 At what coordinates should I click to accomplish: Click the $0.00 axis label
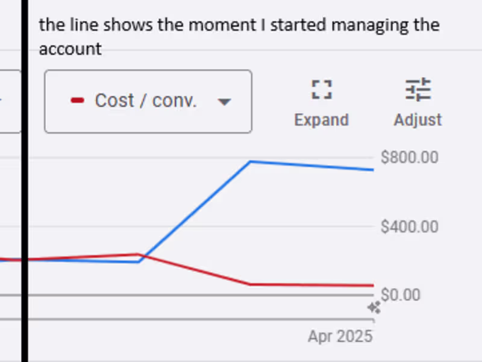[x=400, y=295]
